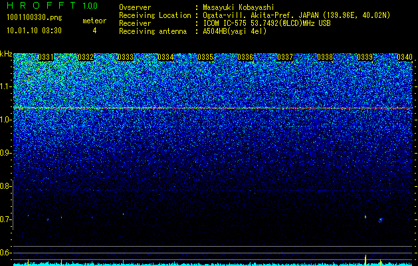418x266 pixels.
Task: Select antenna value A504HB(yagi 4el)
Action: pyautogui.click(x=235, y=31)
